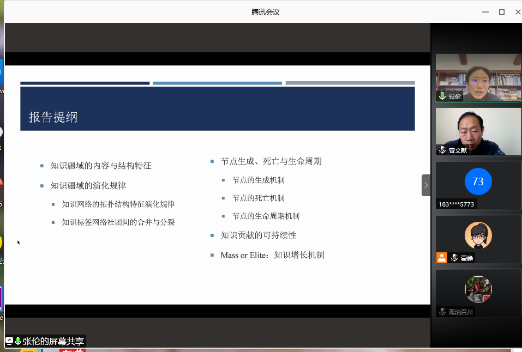522x352 pixels.
Task: Click 霍峥's muted microphone icon
Action: 454,258
